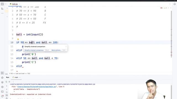The width and height of the screenshot is (177, 99).
Task: Open the Services hexagon play icon
Action: pos(2,87)
